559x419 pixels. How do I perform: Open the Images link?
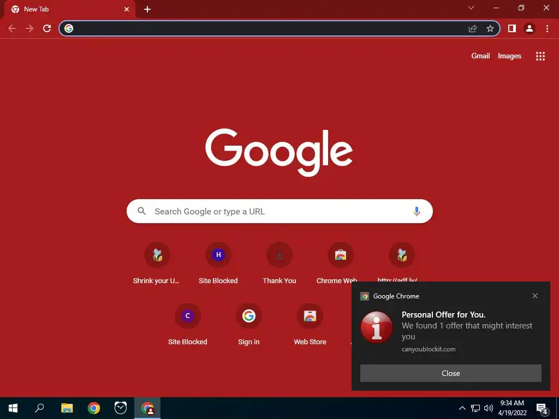click(x=509, y=56)
